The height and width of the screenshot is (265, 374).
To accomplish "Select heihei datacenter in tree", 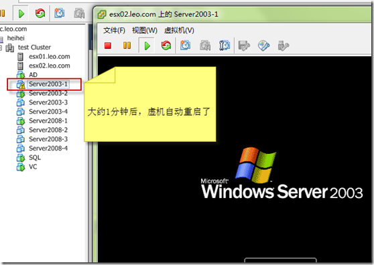I will (15, 38).
